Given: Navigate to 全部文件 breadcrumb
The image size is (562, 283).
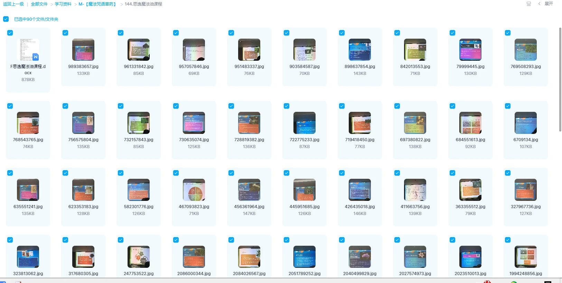Looking at the screenshot, I should (x=39, y=4).
